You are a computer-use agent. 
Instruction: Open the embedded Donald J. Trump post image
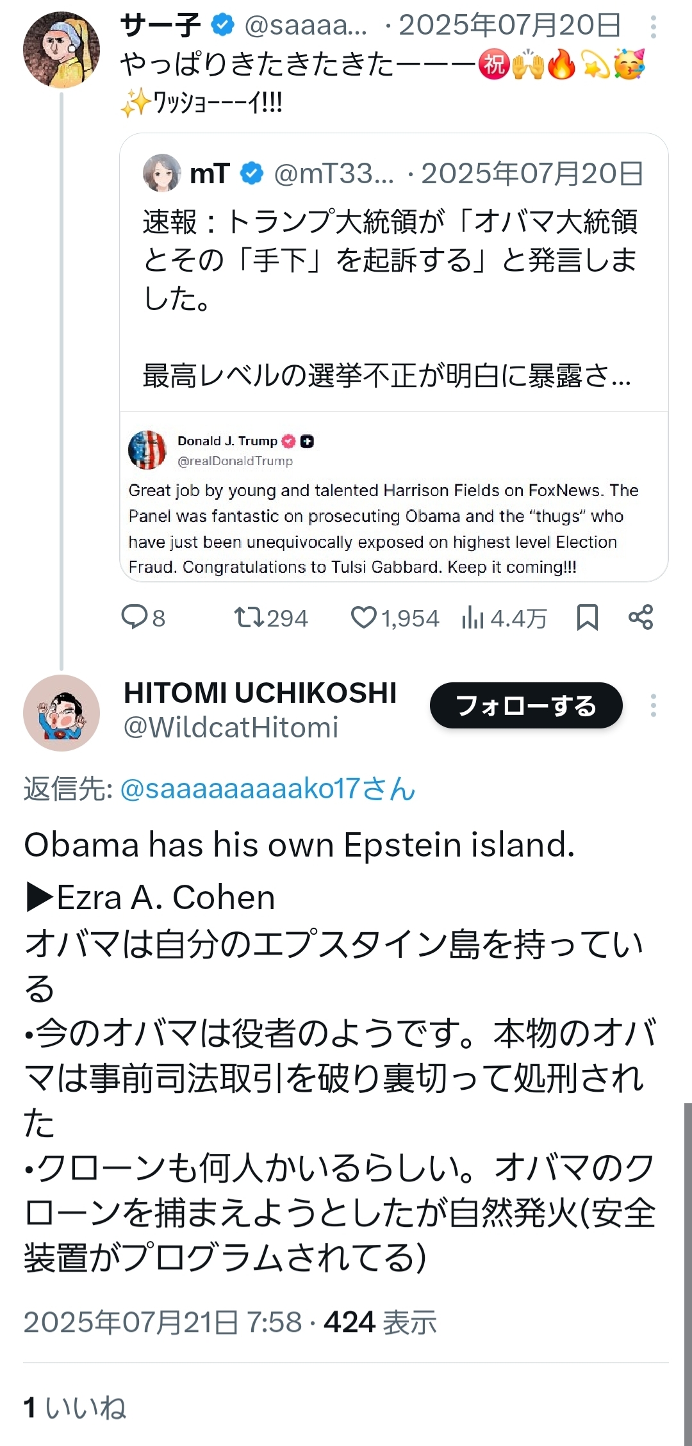coord(393,497)
